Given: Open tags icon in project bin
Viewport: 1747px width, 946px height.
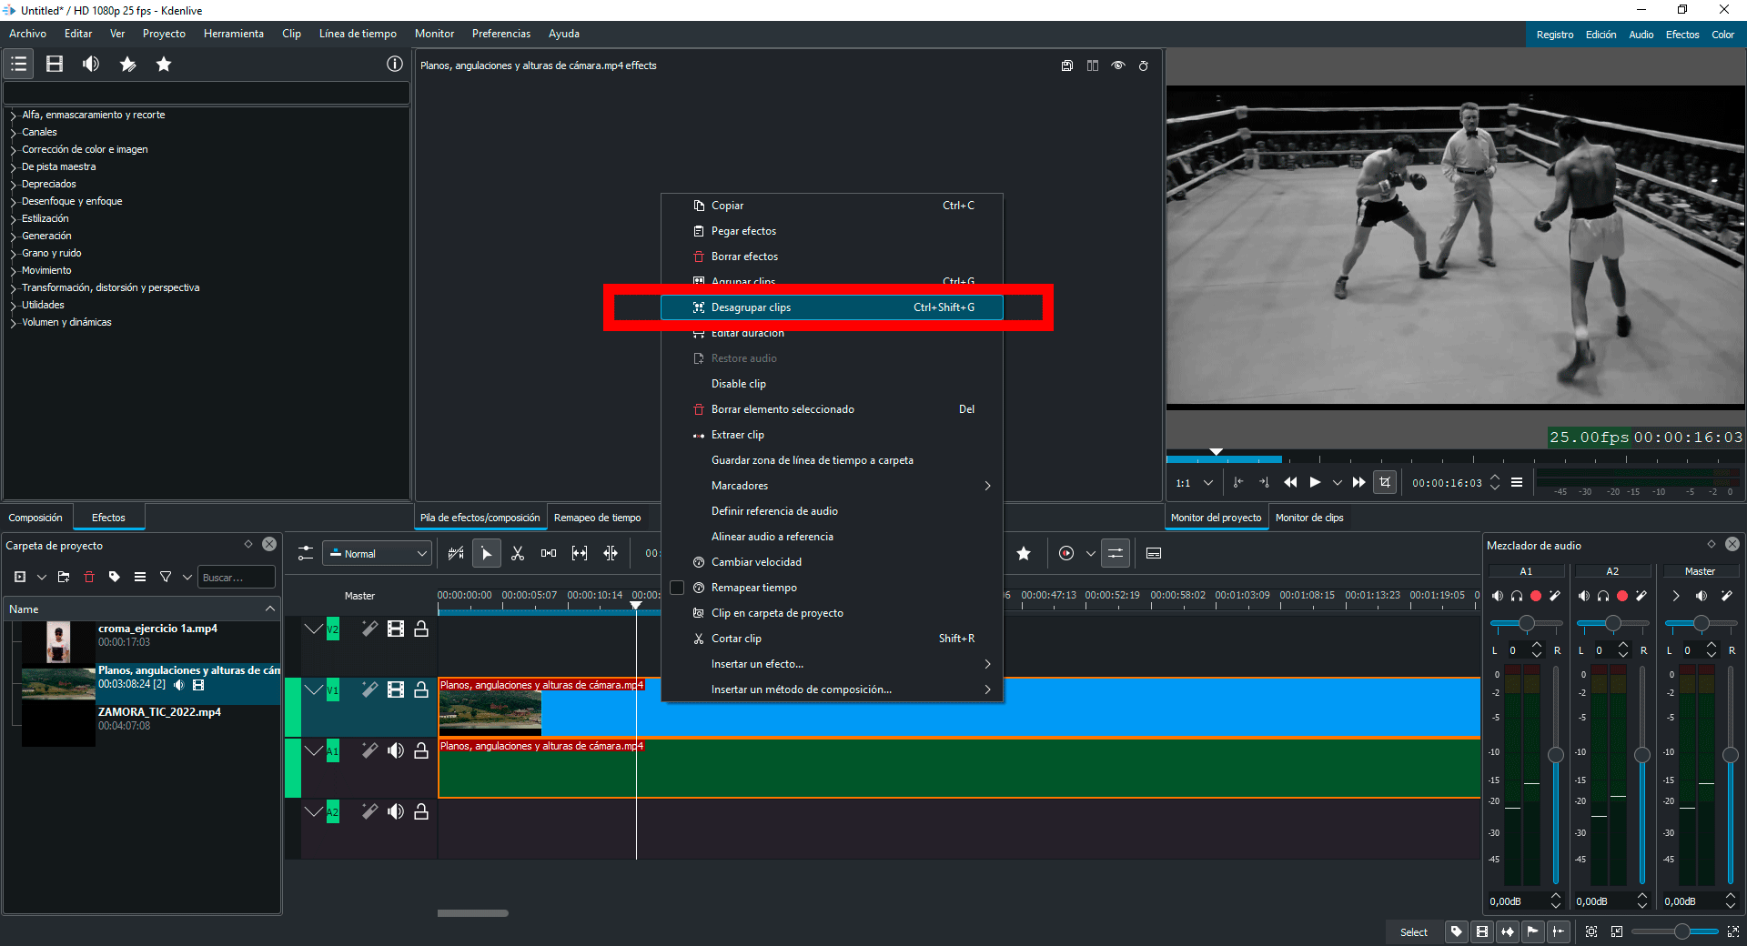Looking at the screenshot, I should 115,577.
